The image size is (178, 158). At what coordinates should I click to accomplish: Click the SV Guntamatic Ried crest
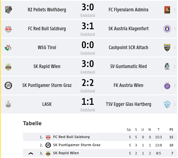[167, 67]
